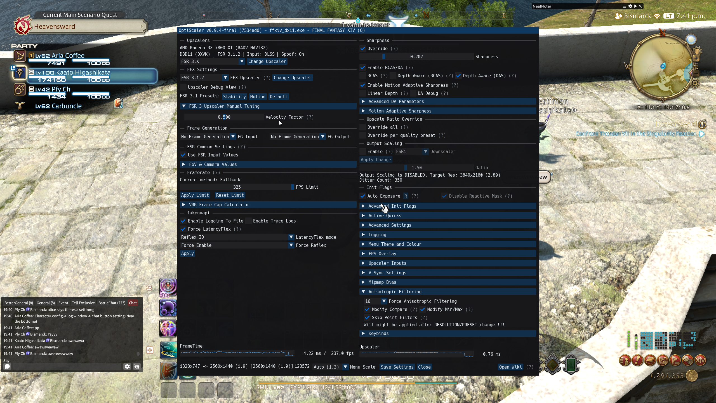The image size is (716, 403).
Task: Switch to Event chat tab
Action: (63, 303)
